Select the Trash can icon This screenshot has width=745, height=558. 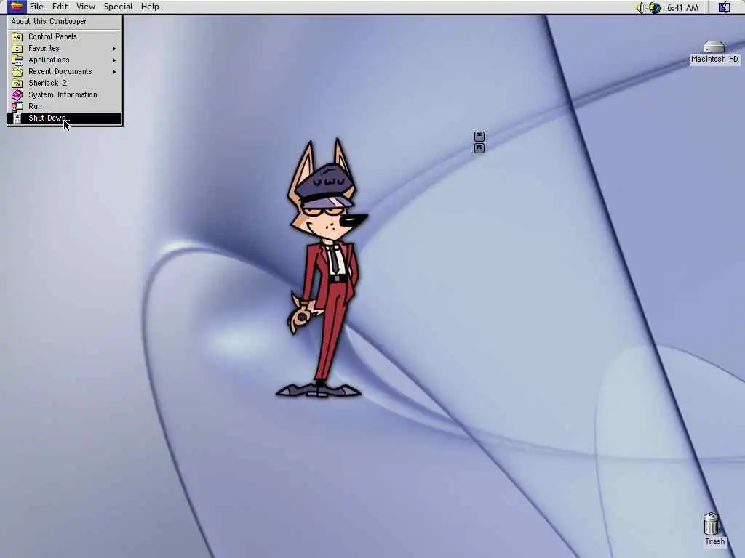[711, 524]
